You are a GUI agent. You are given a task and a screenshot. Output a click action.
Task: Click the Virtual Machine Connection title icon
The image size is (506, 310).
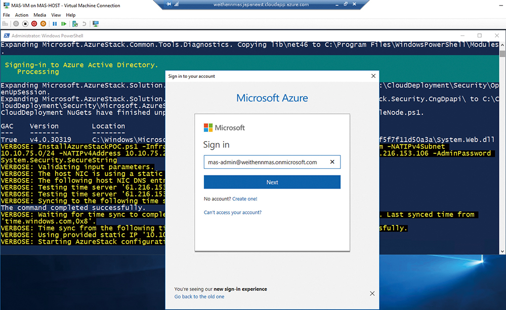[x=6, y=6]
